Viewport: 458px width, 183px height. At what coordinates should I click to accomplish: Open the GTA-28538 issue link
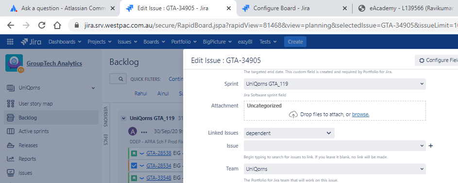click(159, 153)
